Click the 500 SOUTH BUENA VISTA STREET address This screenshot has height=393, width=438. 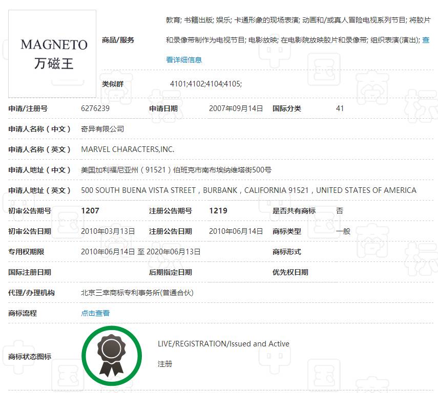(248, 190)
